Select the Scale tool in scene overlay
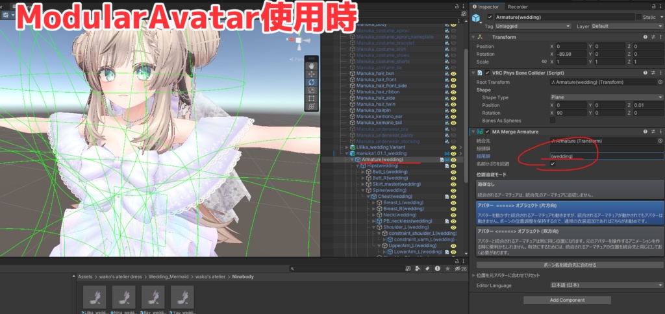The image size is (665, 314). point(311,90)
